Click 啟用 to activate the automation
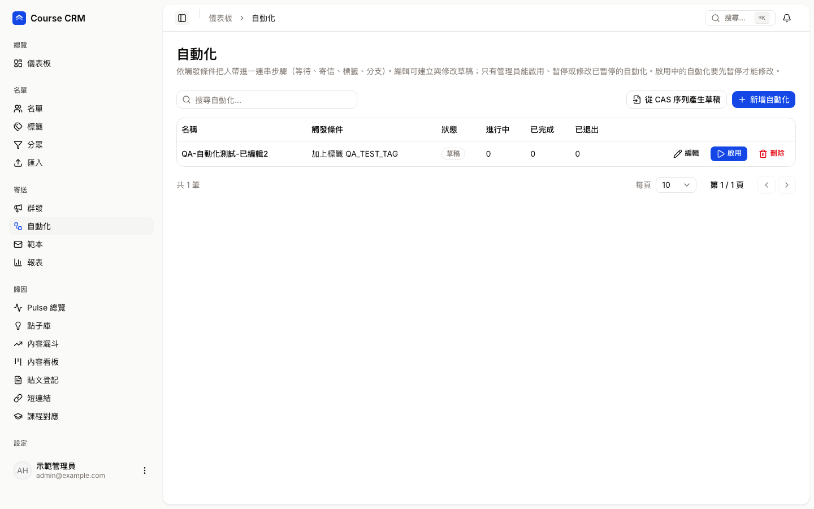The image size is (814, 509). pos(729,153)
